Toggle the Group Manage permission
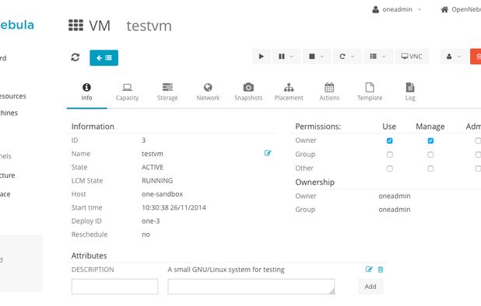Image resolution: width=481 pixels, height=306 pixels. (430, 155)
